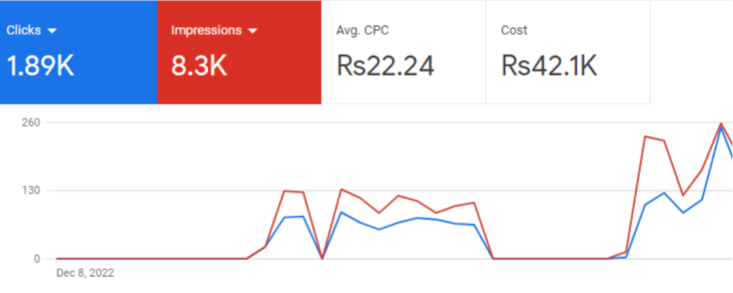Select the 8.3K impressions value
The image size is (733, 293).
pyautogui.click(x=199, y=66)
